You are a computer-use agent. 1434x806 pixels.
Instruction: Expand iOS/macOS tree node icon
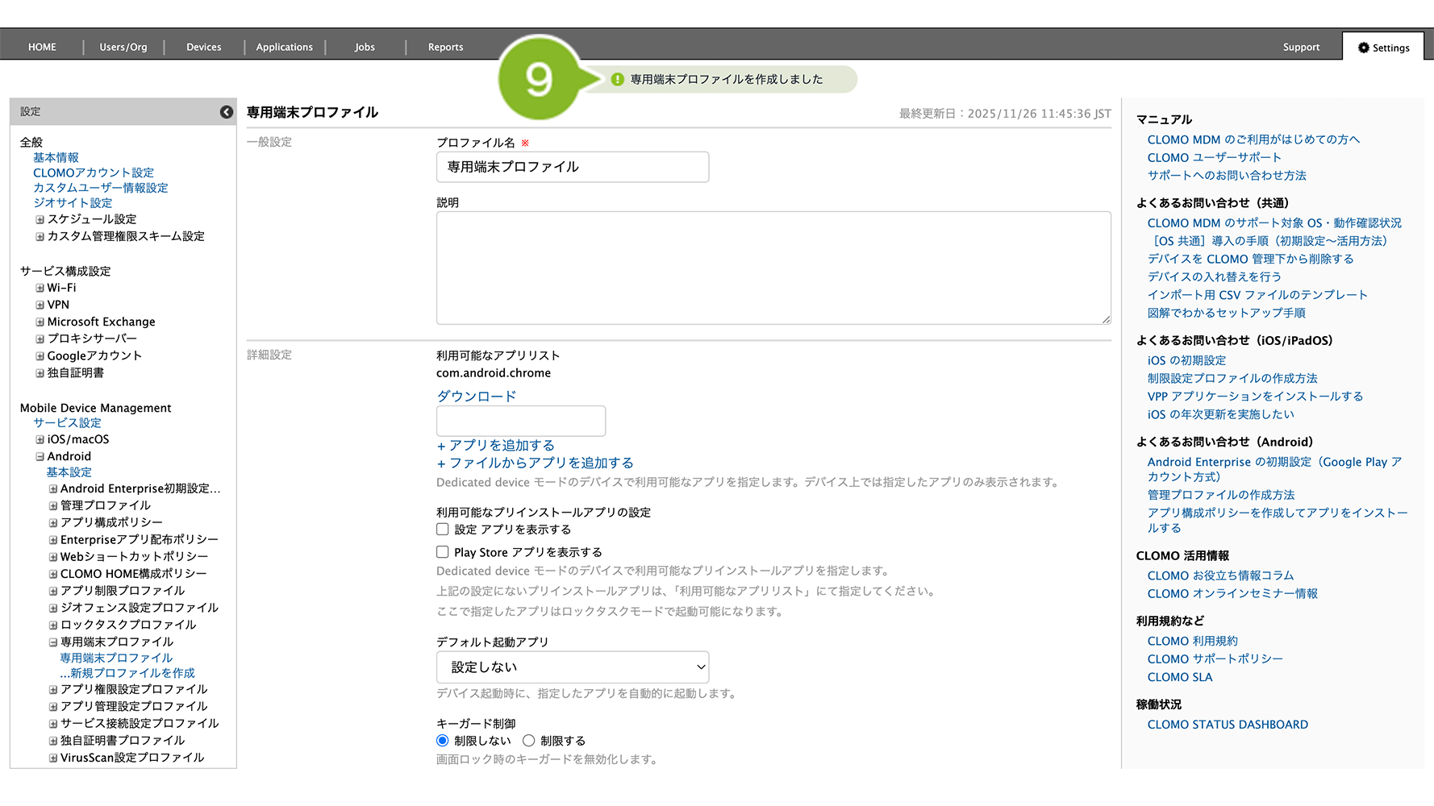(40, 439)
